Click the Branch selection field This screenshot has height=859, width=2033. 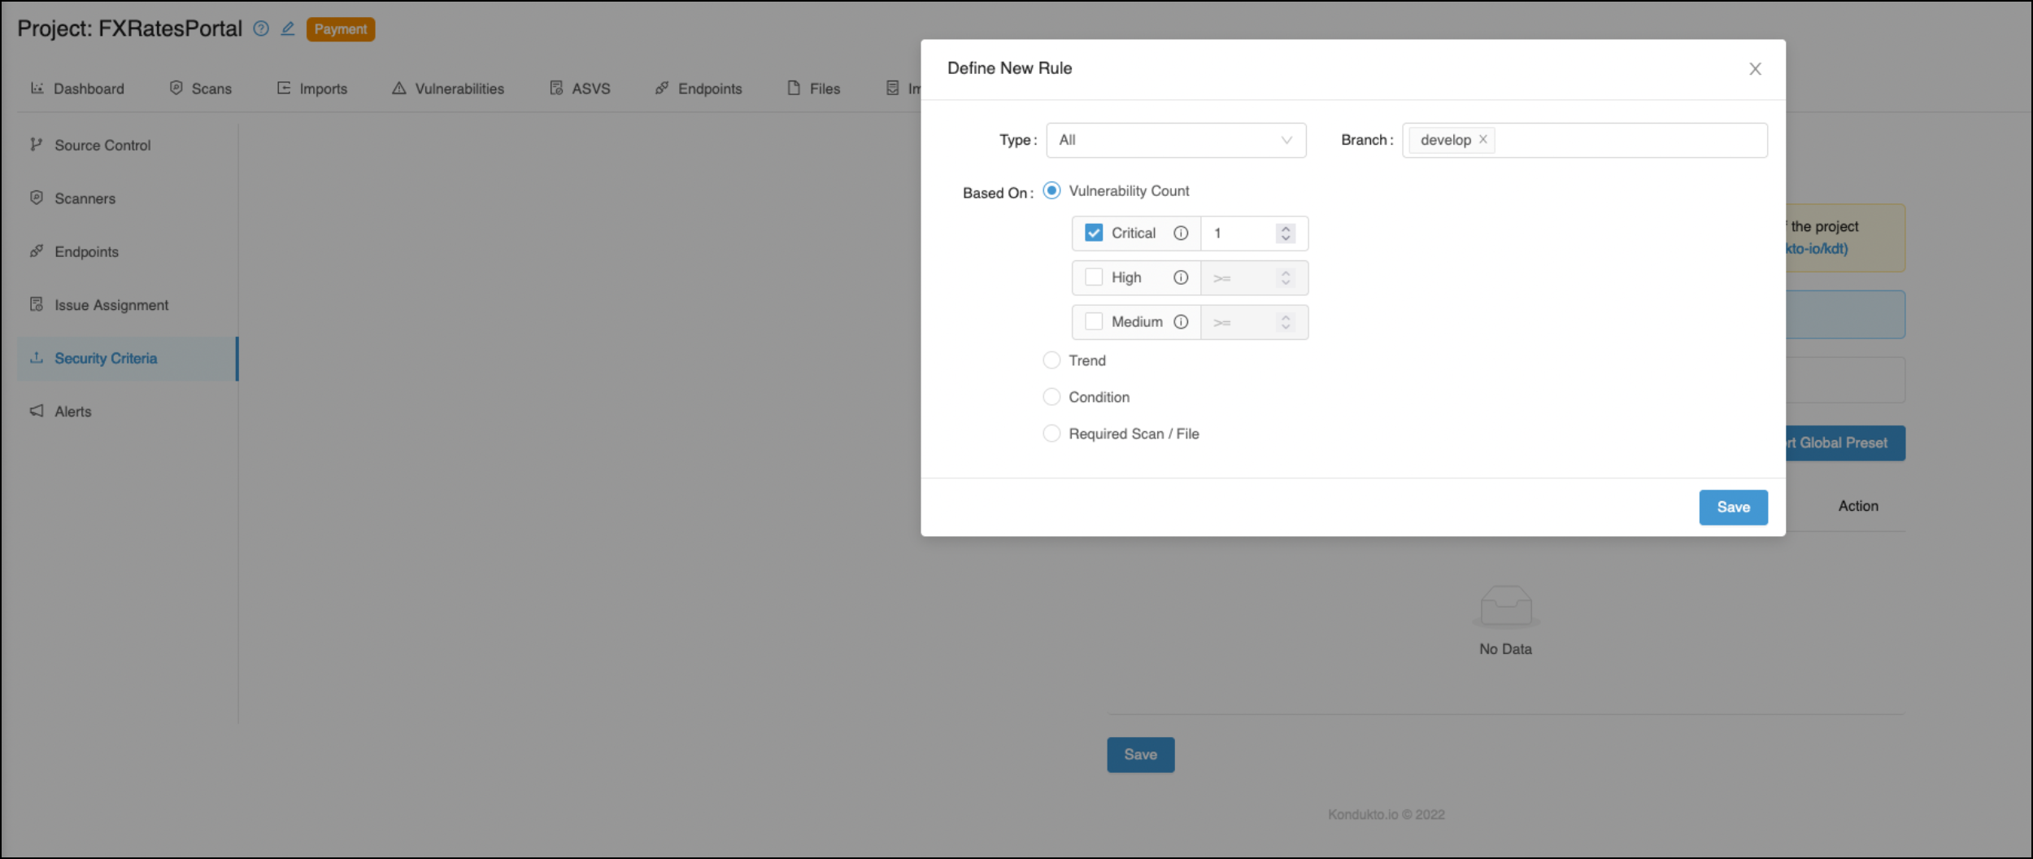pyautogui.click(x=1626, y=141)
